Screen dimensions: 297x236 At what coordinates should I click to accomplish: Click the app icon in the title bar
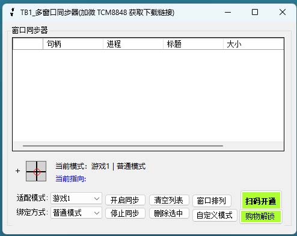pyautogui.click(x=13, y=12)
